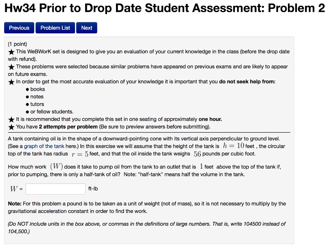Click the '(1 point)' label
328x249 pixels.
click(18, 44)
